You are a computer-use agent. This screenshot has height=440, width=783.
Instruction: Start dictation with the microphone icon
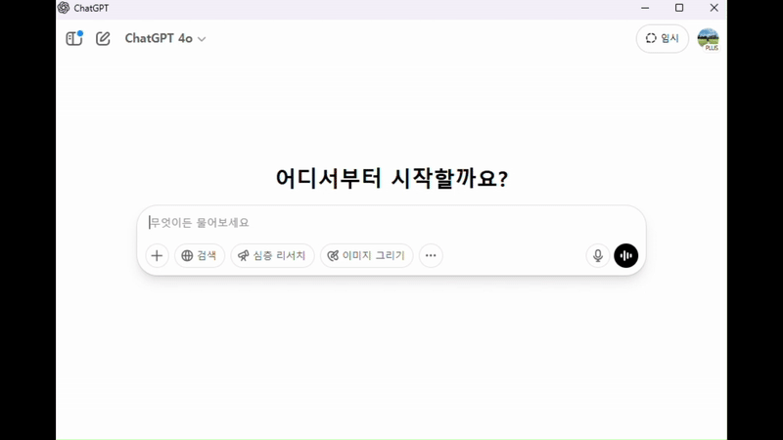pos(598,255)
